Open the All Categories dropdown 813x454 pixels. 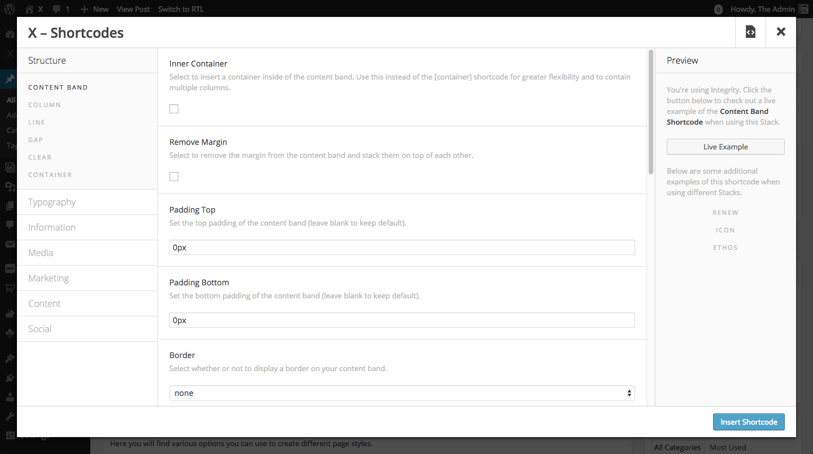coord(677,447)
